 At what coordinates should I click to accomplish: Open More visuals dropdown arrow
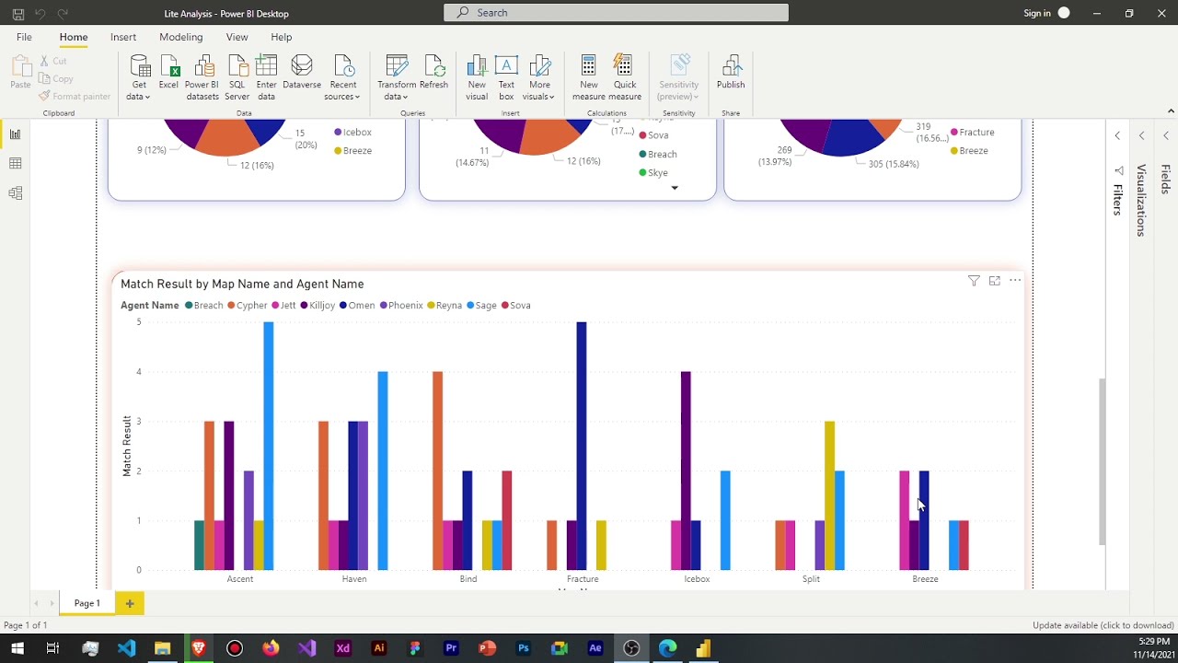coord(551,98)
